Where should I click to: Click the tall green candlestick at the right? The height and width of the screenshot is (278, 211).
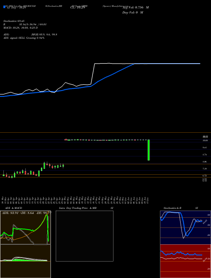click(149, 150)
